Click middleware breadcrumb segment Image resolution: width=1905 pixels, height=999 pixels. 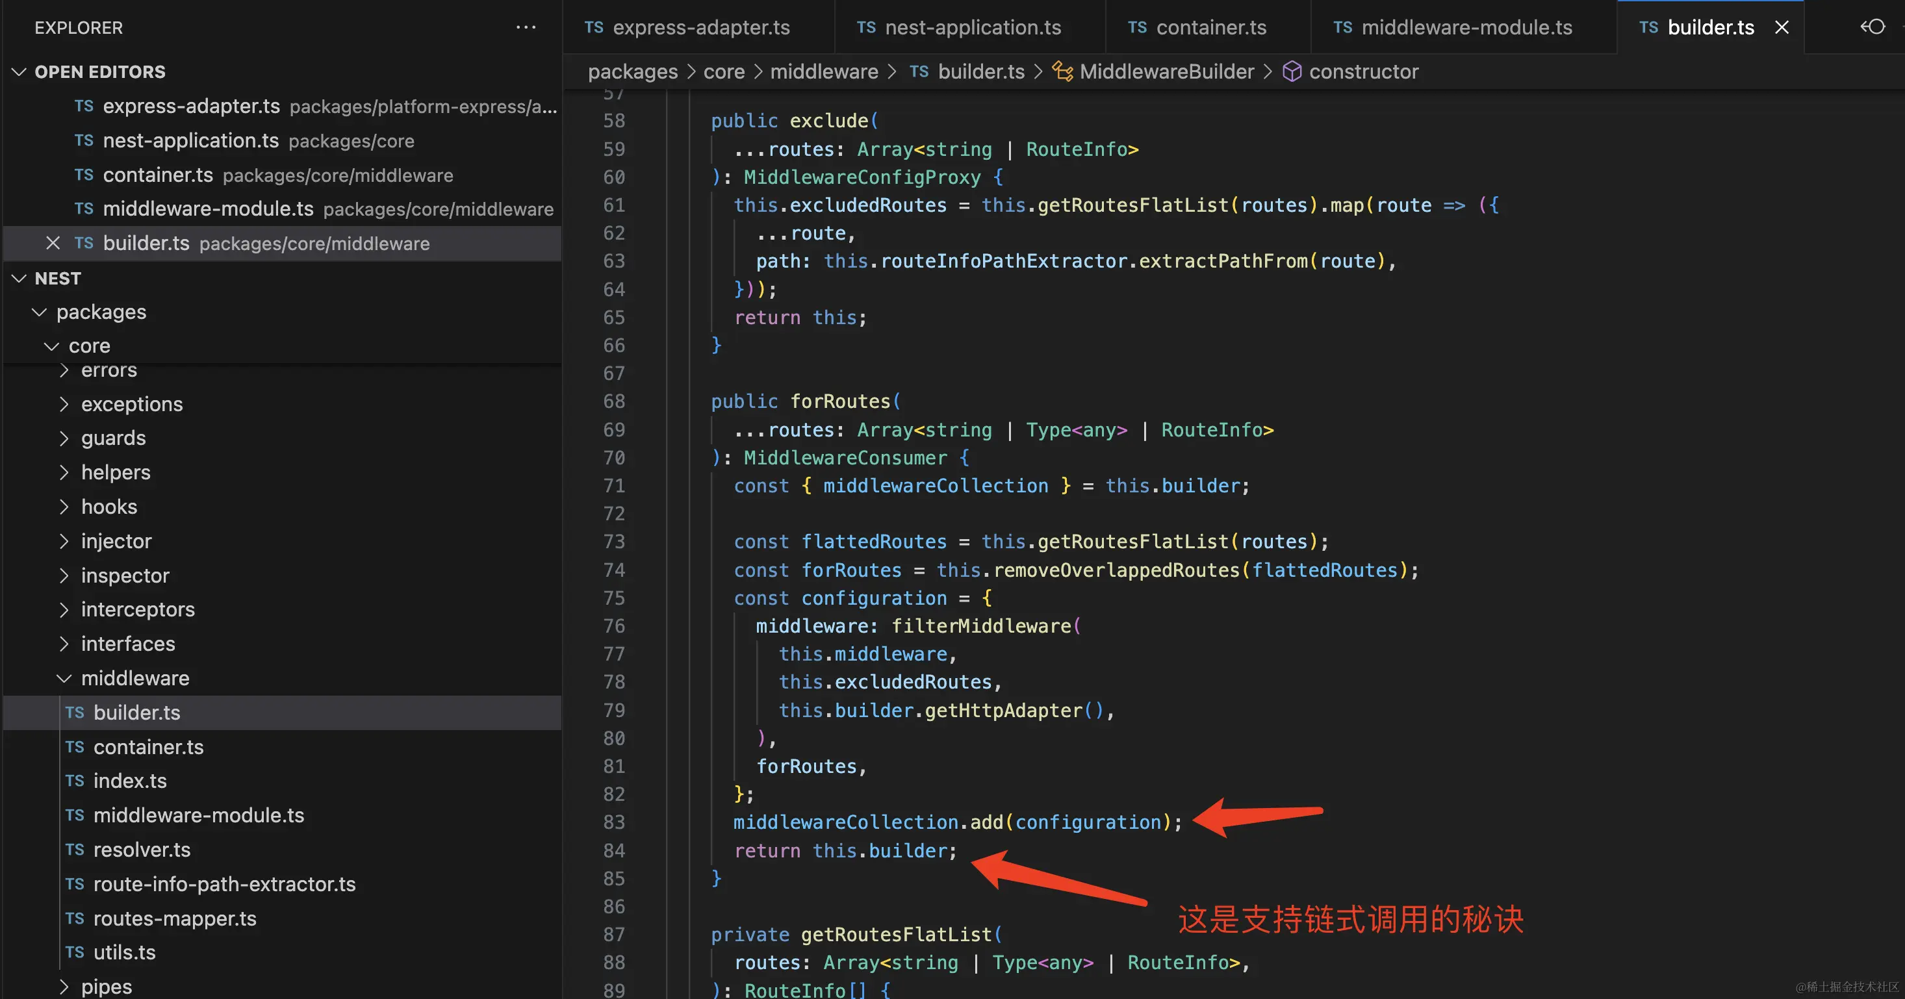(x=824, y=71)
